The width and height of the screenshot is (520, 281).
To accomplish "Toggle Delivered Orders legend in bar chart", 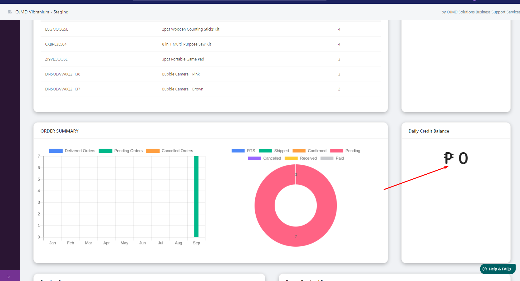I will (72, 151).
